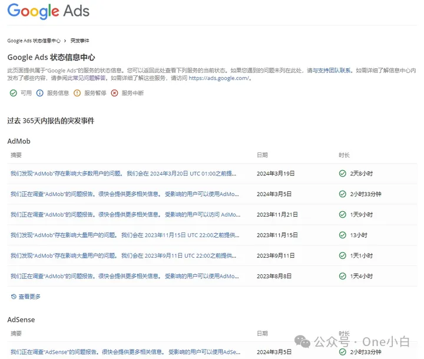Click duration text 13小时
This screenshot has width=424, height=359.
click(359, 235)
